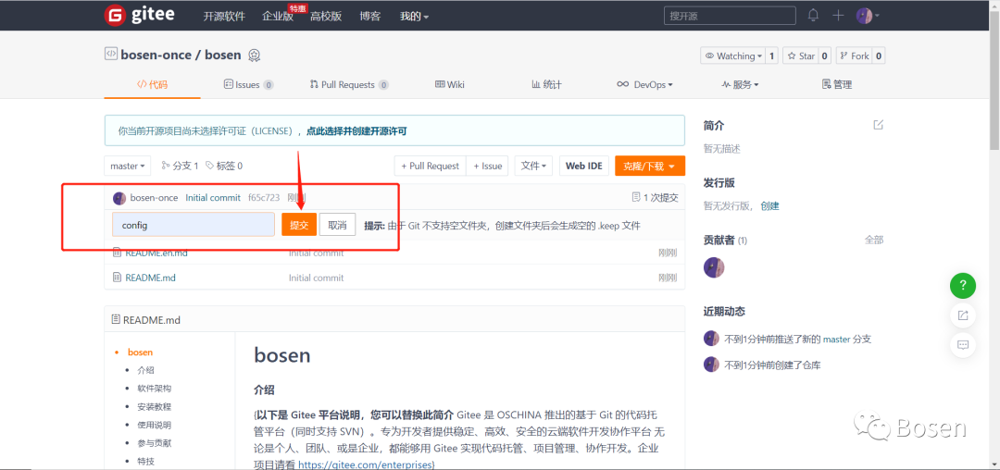Open 博客 in the top navigation

tap(369, 17)
